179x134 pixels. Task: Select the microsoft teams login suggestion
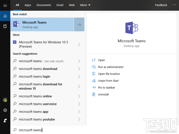coord(35,76)
